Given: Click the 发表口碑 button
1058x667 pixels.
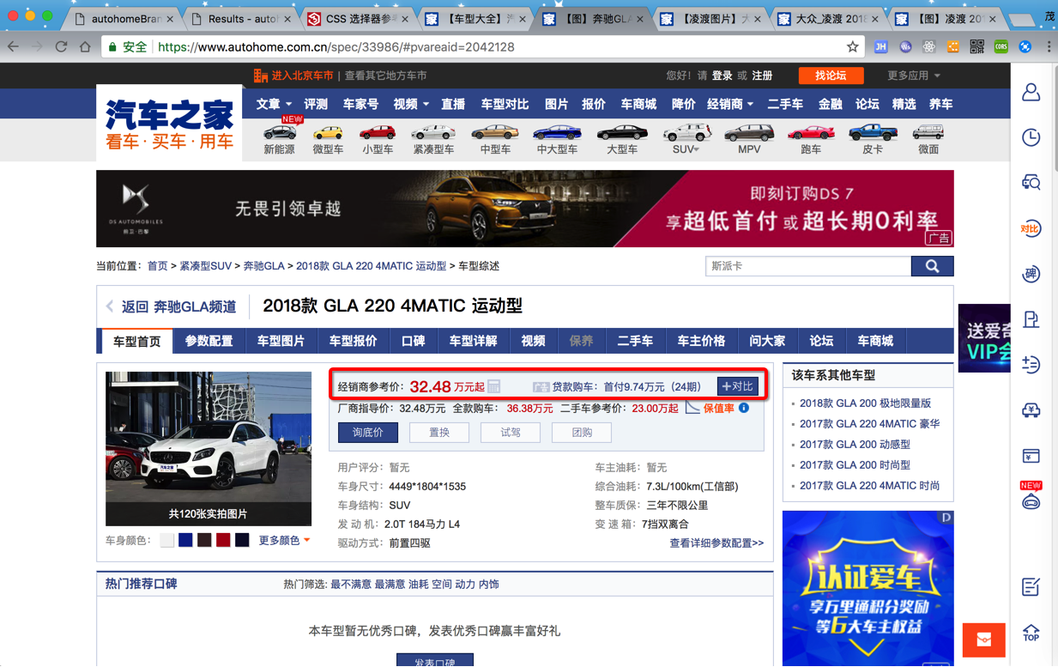Looking at the screenshot, I should click(434, 661).
